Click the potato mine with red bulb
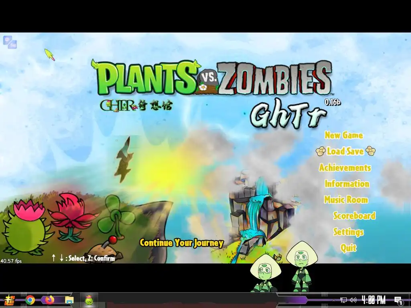Screen dimensions: 411x308 [x=105, y=249]
